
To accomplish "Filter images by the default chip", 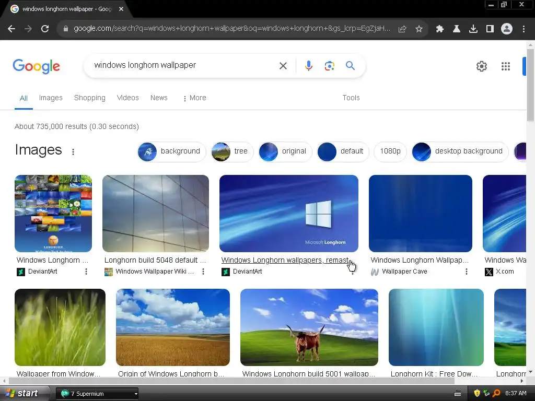I will pyautogui.click(x=343, y=151).
